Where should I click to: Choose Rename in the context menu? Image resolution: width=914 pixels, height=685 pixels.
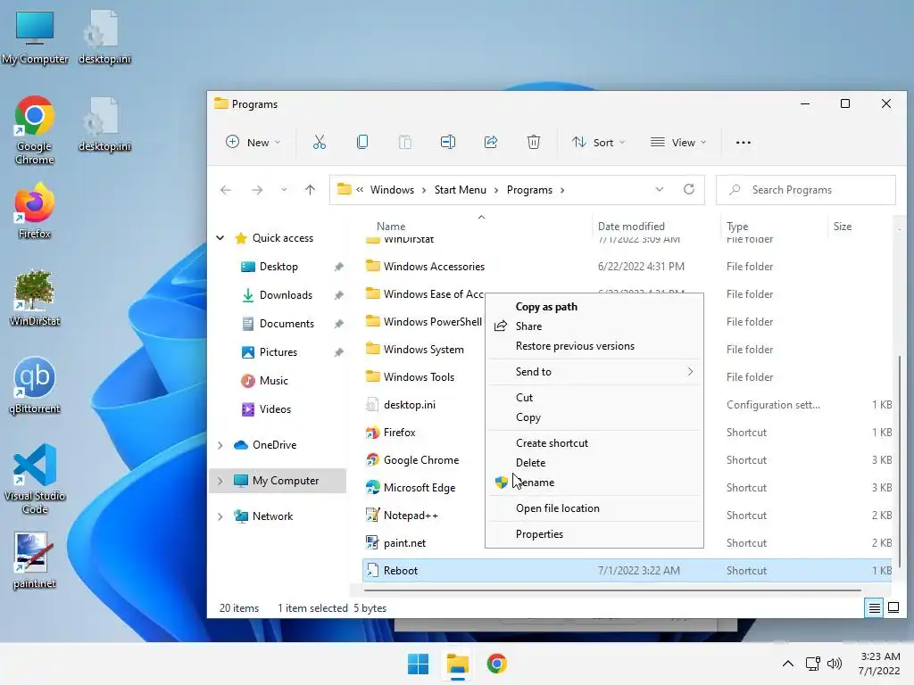(594, 483)
